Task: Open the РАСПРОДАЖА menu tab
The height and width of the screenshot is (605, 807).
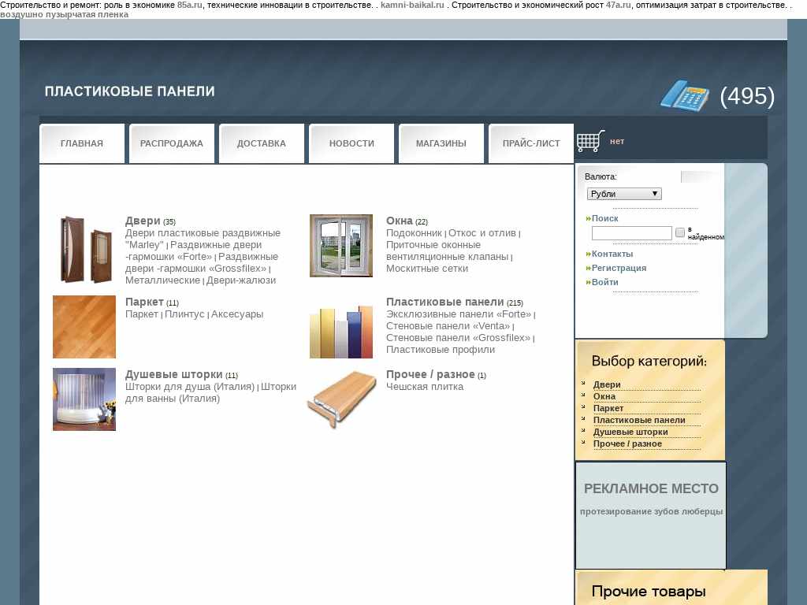Action: [172, 143]
